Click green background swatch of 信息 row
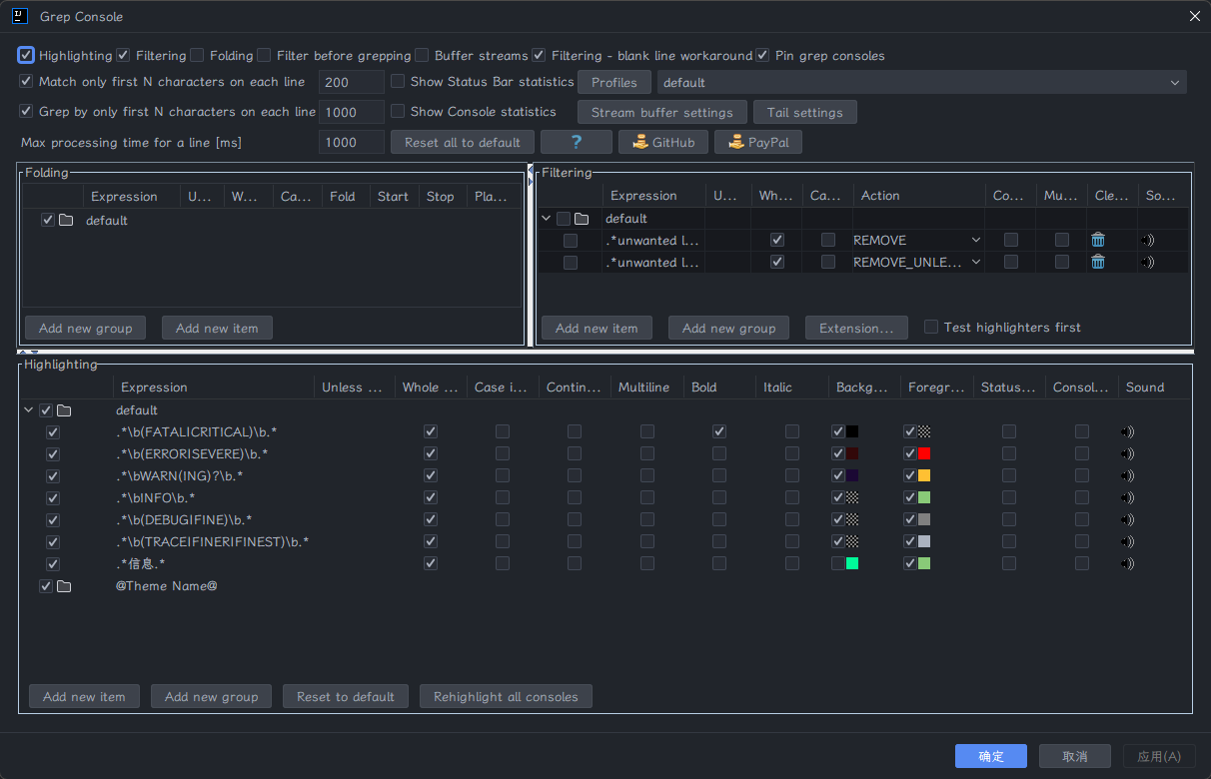 (x=852, y=563)
